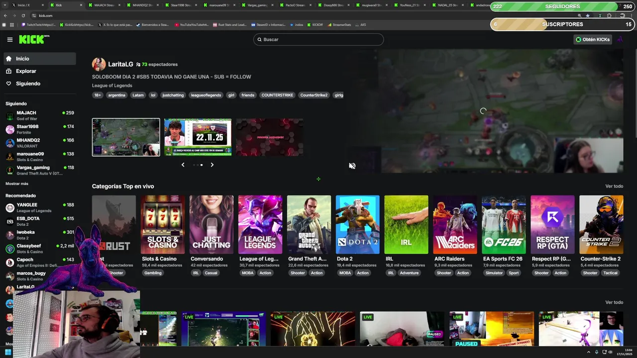Open the Slots & Casino category card
Screen dimensions: 637x358
pyautogui.click(x=162, y=225)
